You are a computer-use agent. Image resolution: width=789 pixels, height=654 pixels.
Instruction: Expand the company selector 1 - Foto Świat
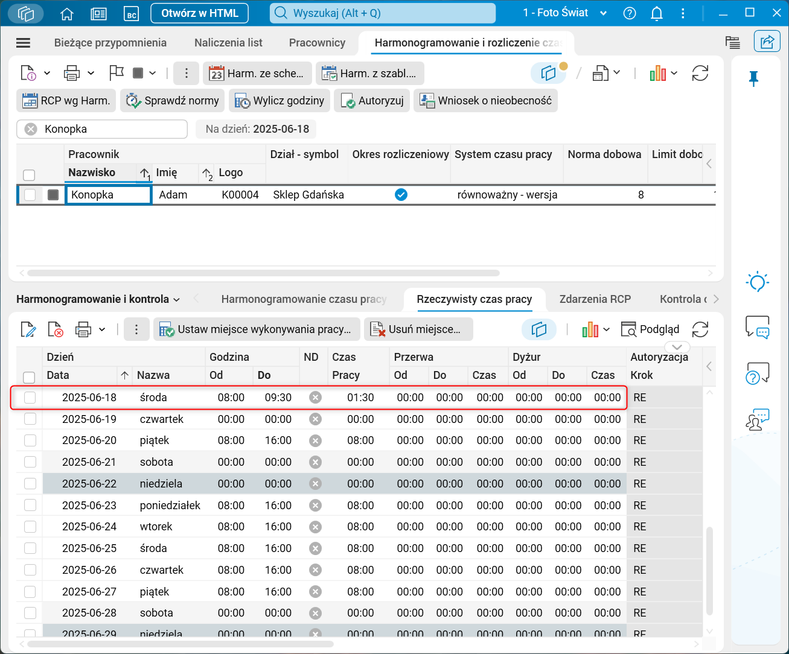603,13
